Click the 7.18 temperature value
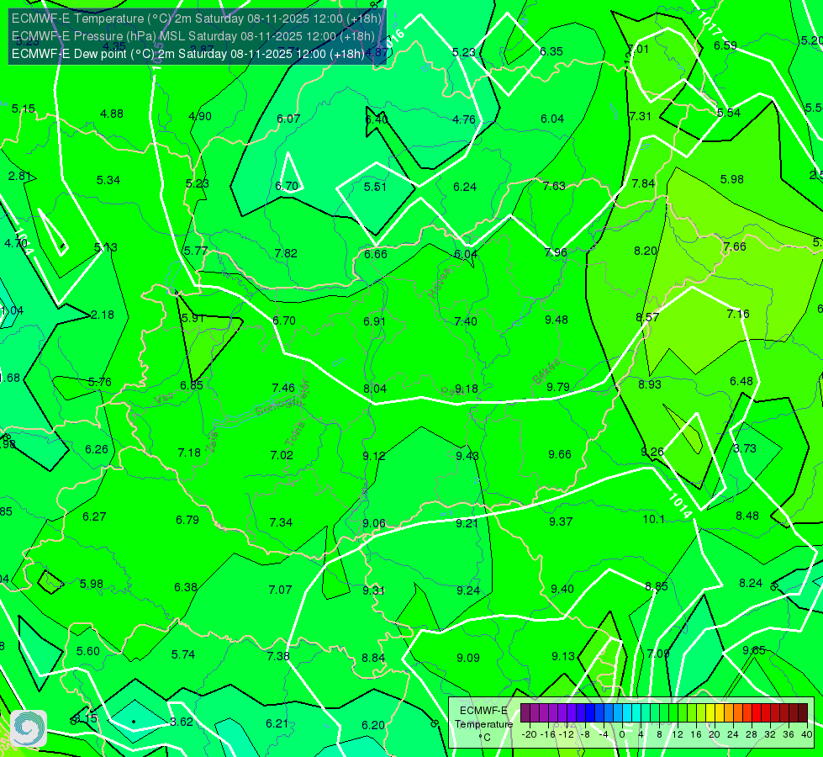 click(x=189, y=453)
